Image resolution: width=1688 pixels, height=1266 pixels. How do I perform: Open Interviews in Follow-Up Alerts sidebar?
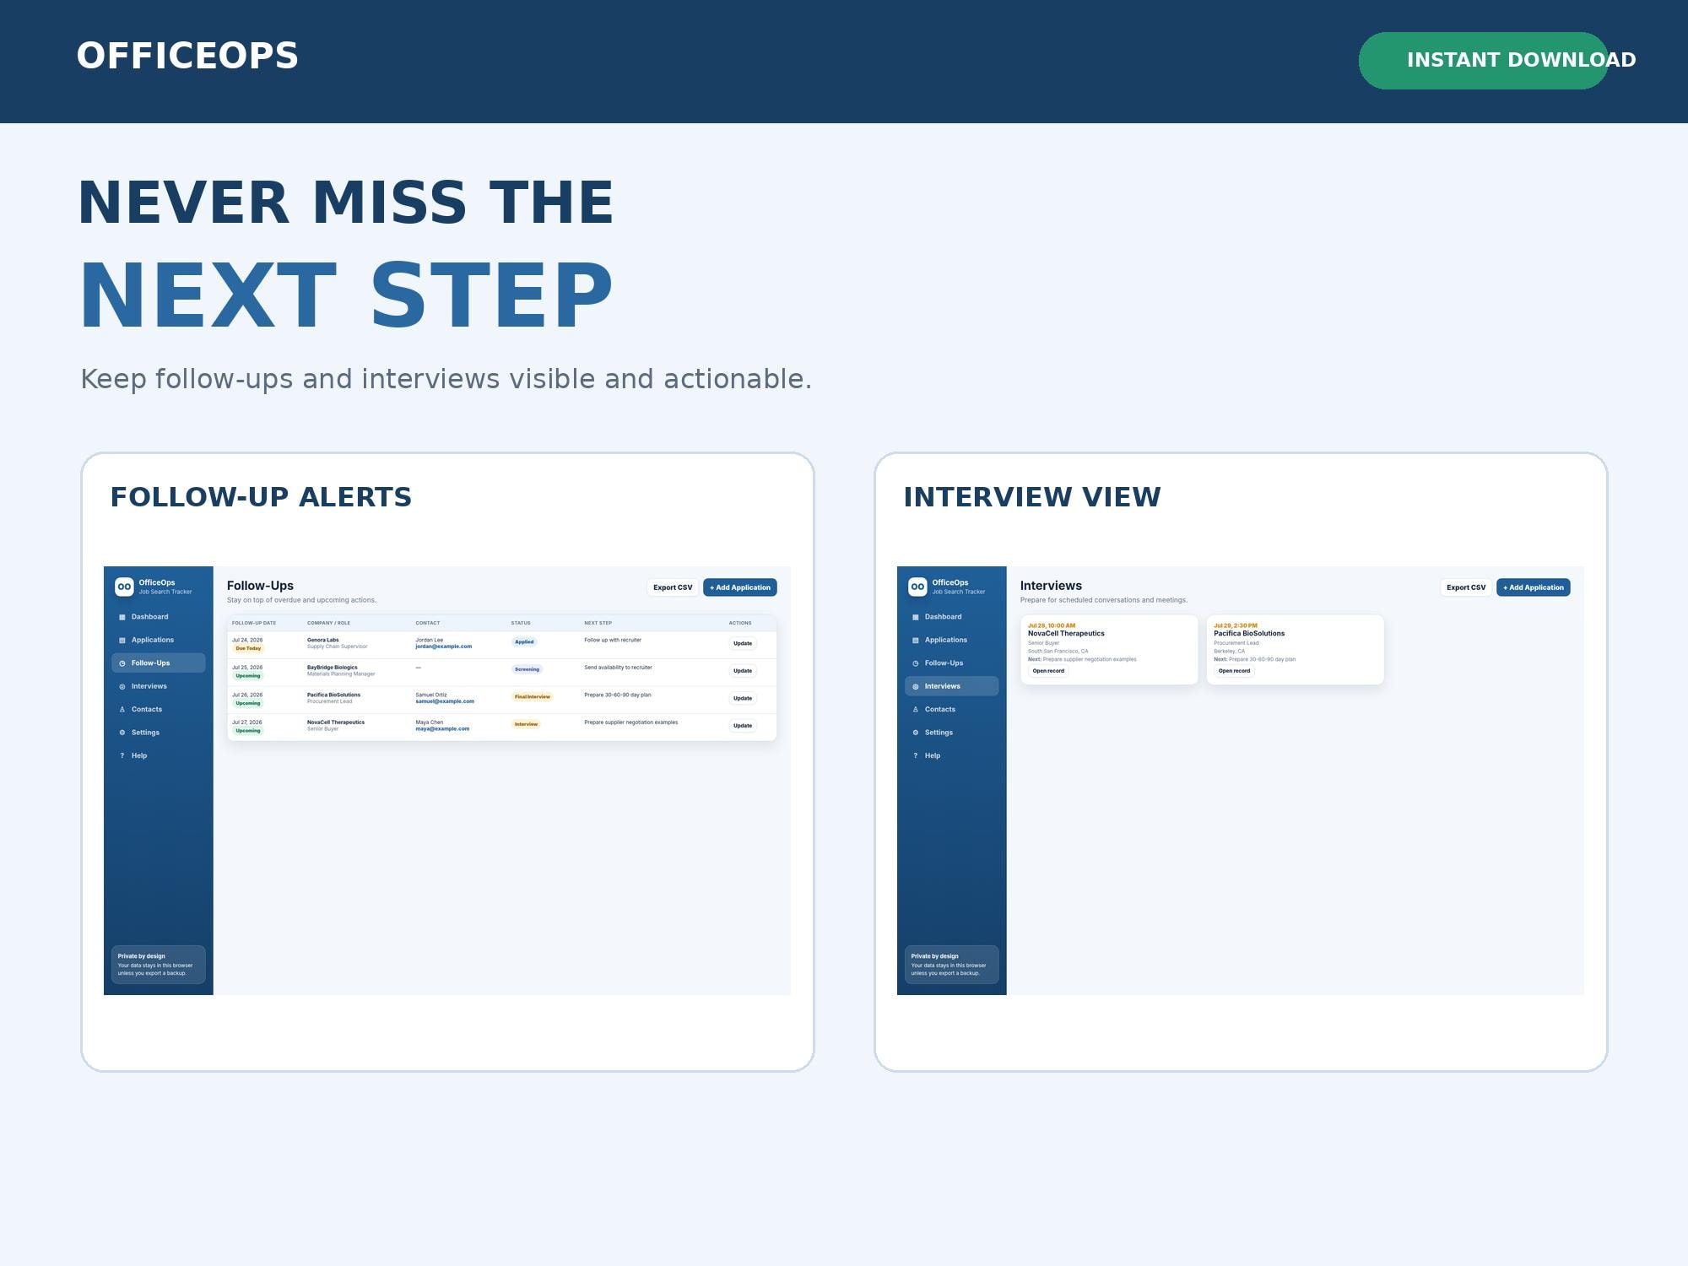click(x=158, y=686)
